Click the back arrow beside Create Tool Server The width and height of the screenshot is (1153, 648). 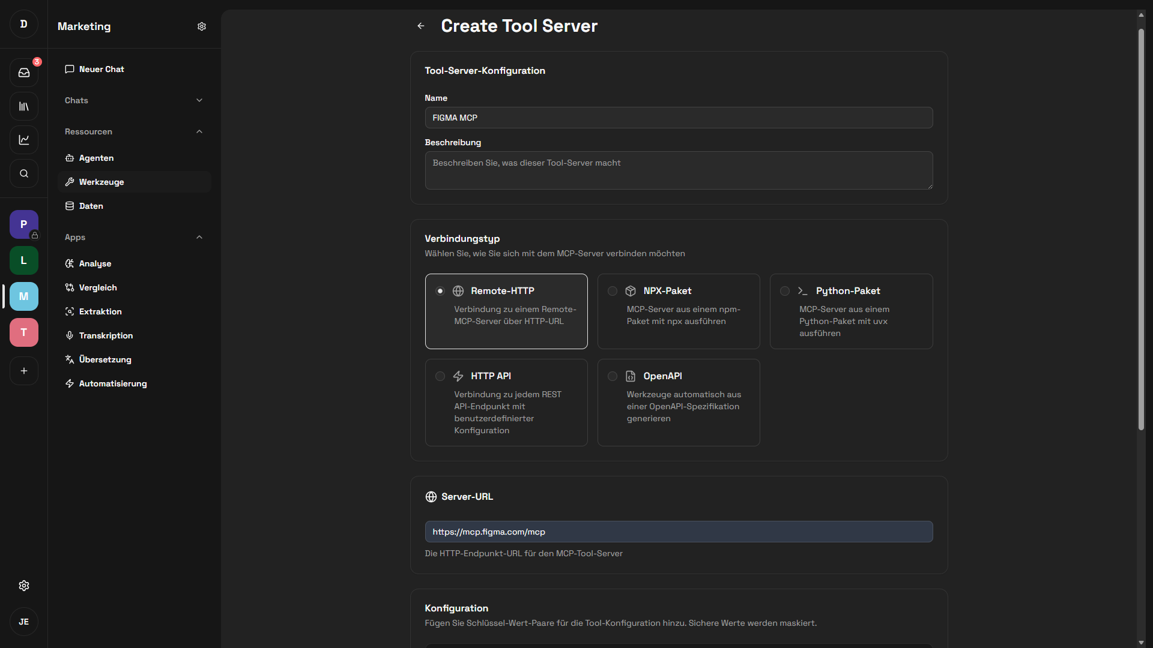(x=421, y=26)
